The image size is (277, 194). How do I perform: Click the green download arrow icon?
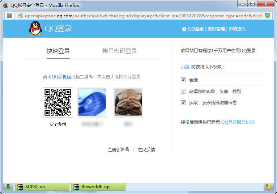pos(9,187)
